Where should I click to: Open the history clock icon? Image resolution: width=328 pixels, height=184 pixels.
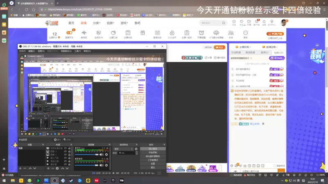[x=234, y=22]
